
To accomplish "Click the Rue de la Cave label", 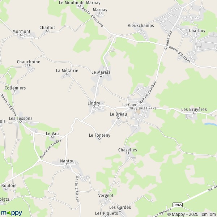I will tap(144, 108).
